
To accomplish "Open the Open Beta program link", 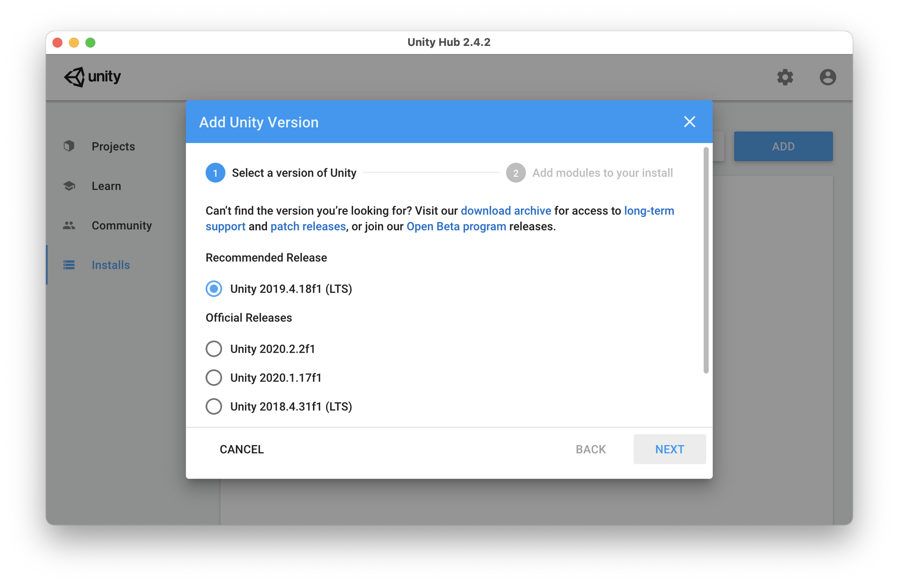I will pos(456,226).
